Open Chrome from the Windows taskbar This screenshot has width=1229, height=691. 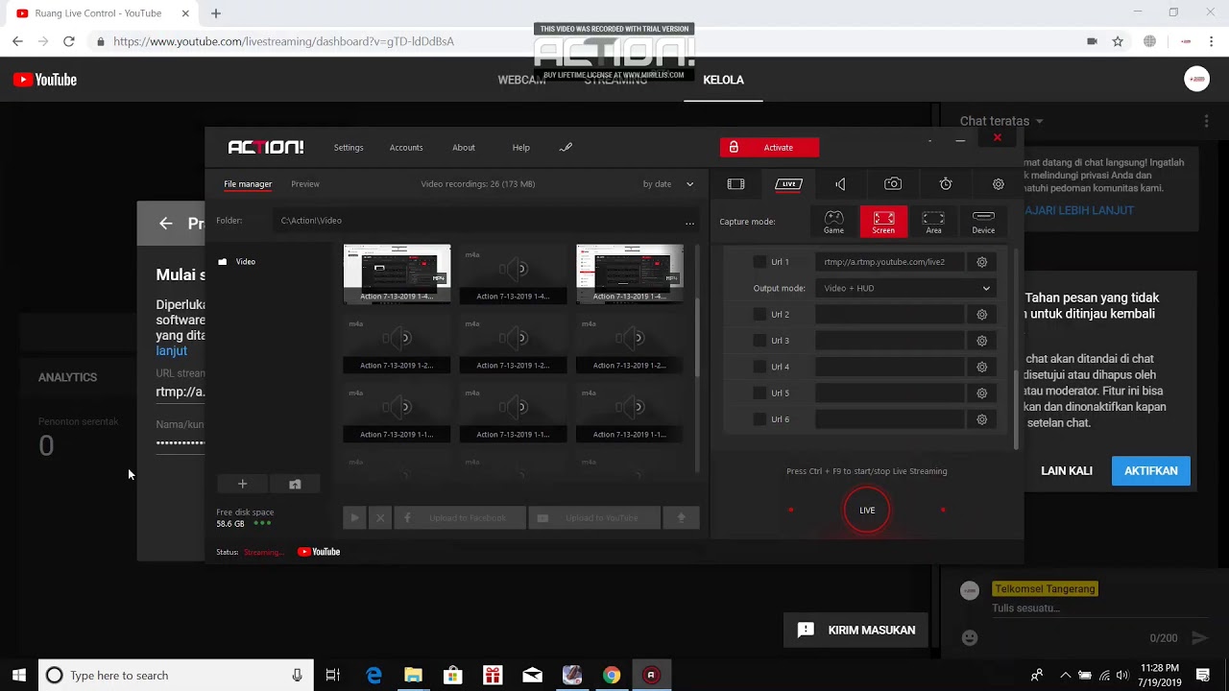(612, 676)
